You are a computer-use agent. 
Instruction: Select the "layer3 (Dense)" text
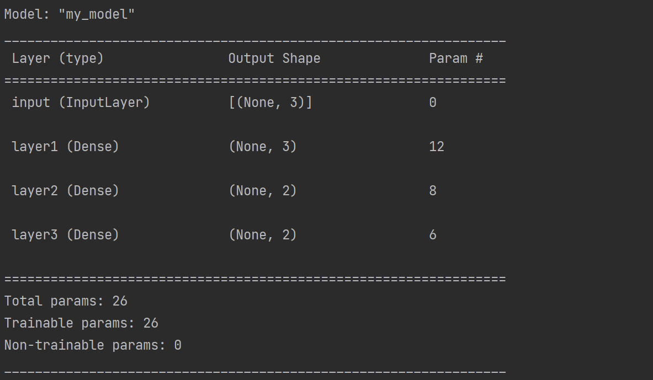pyautogui.click(x=65, y=235)
